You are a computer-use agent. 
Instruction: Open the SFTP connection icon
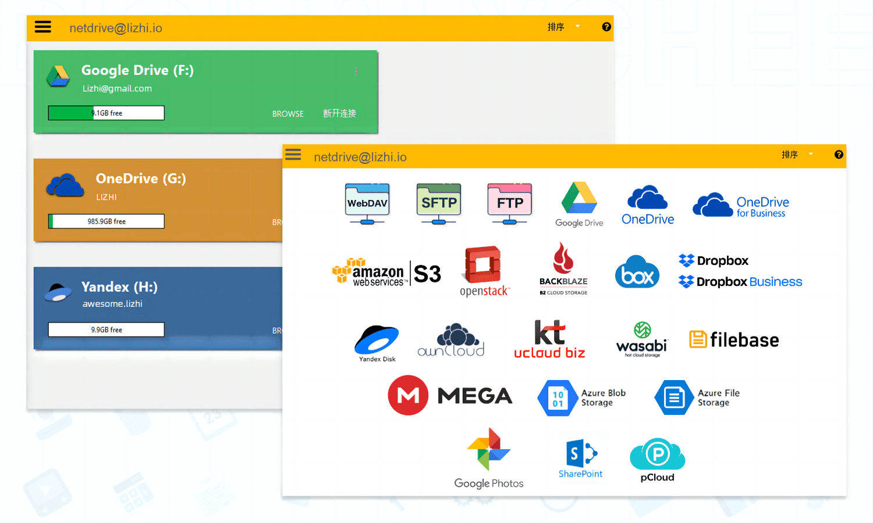438,203
